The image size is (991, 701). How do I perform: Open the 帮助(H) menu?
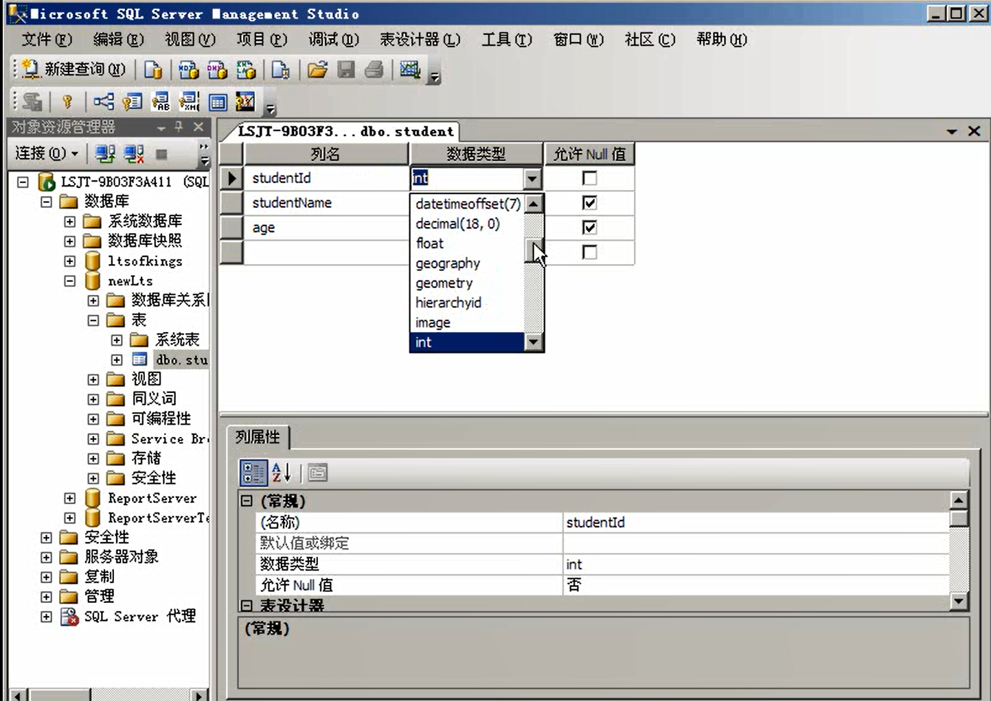(x=722, y=40)
